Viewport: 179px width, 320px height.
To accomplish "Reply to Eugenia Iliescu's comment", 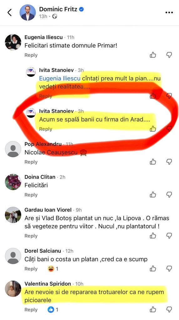I will (31, 55).
